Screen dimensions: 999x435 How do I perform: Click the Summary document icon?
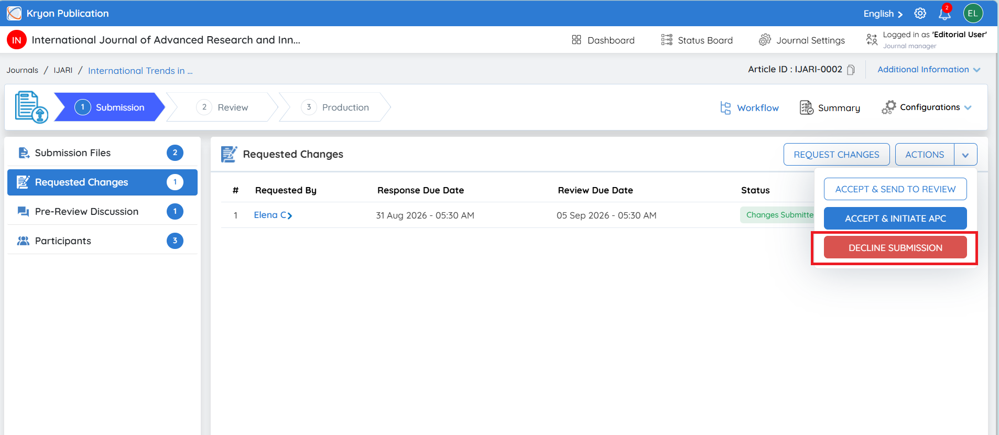pos(806,107)
